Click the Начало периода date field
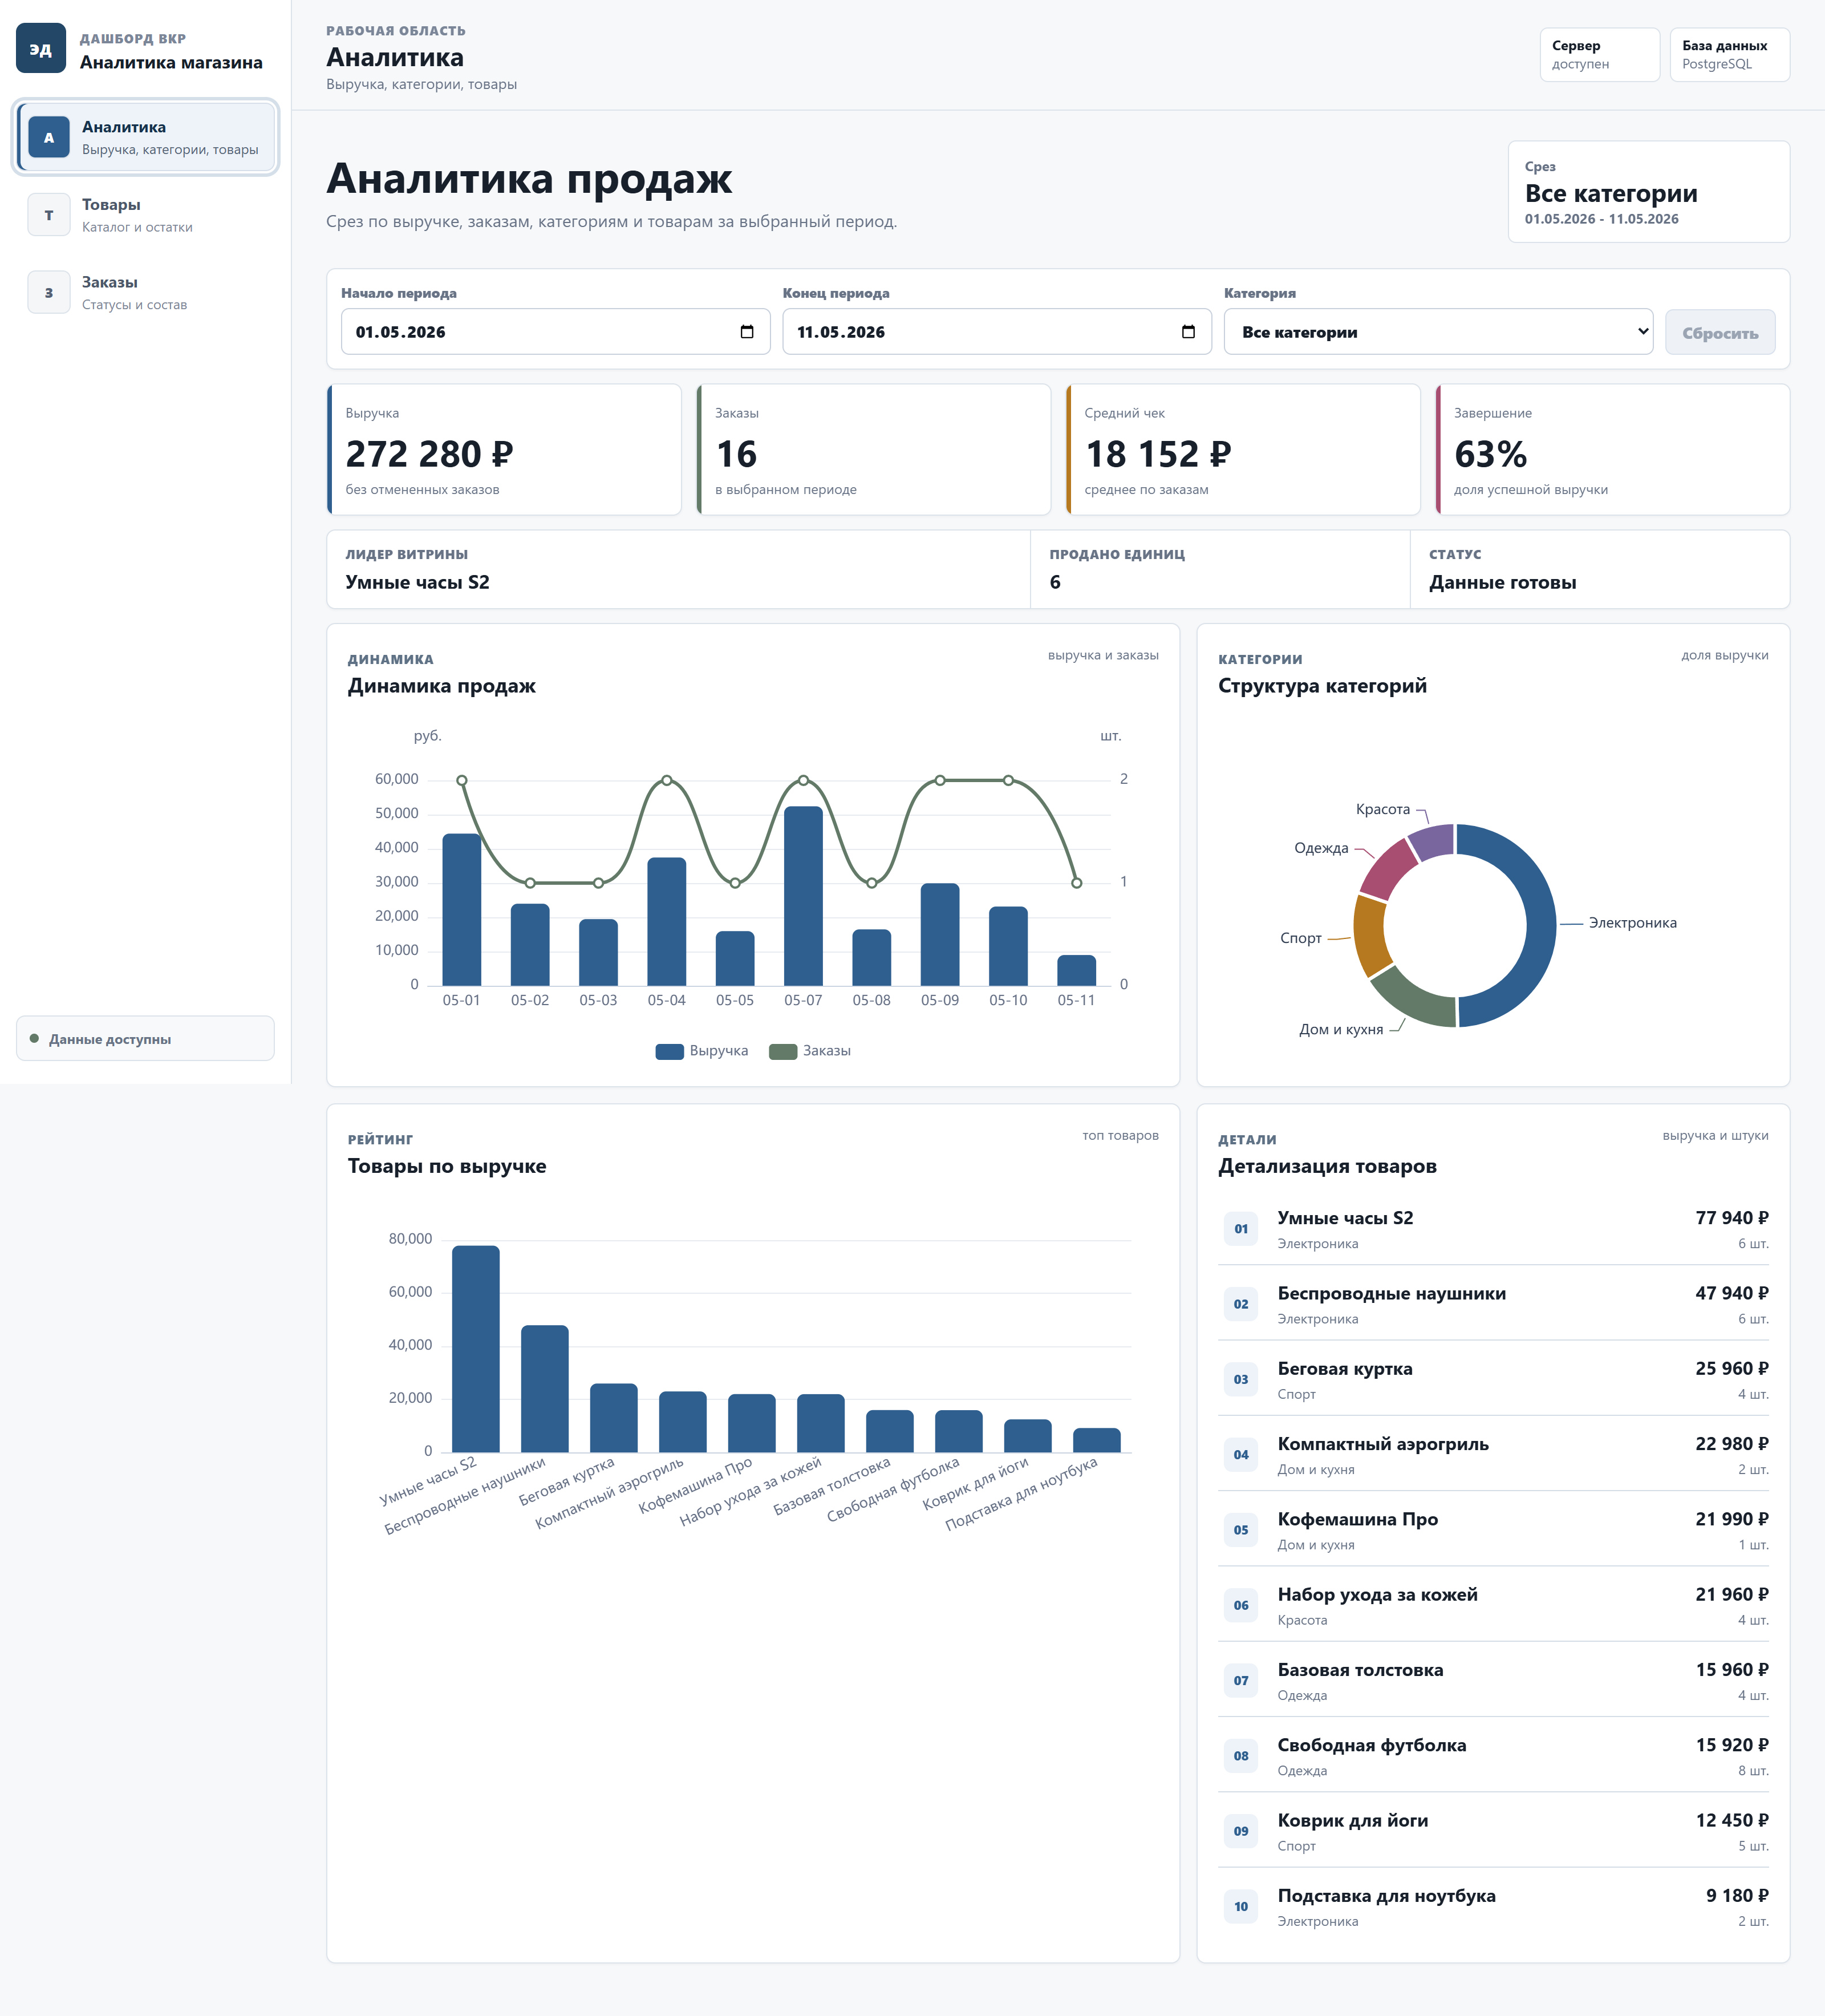The width and height of the screenshot is (1825, 2016). coord(555,332)
